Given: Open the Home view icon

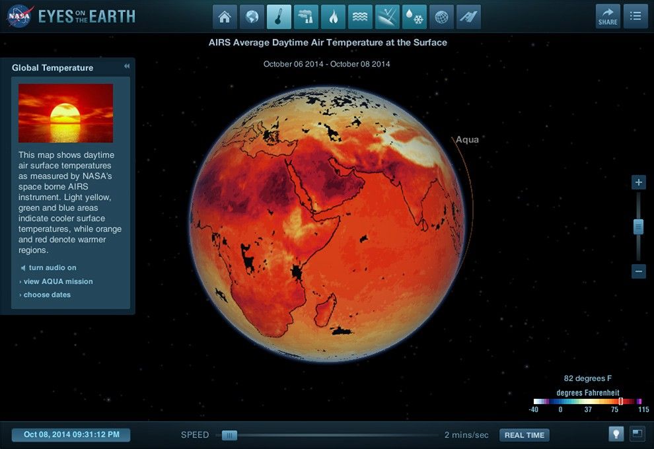Looking at the screenshot, I should tap(225, 17).
